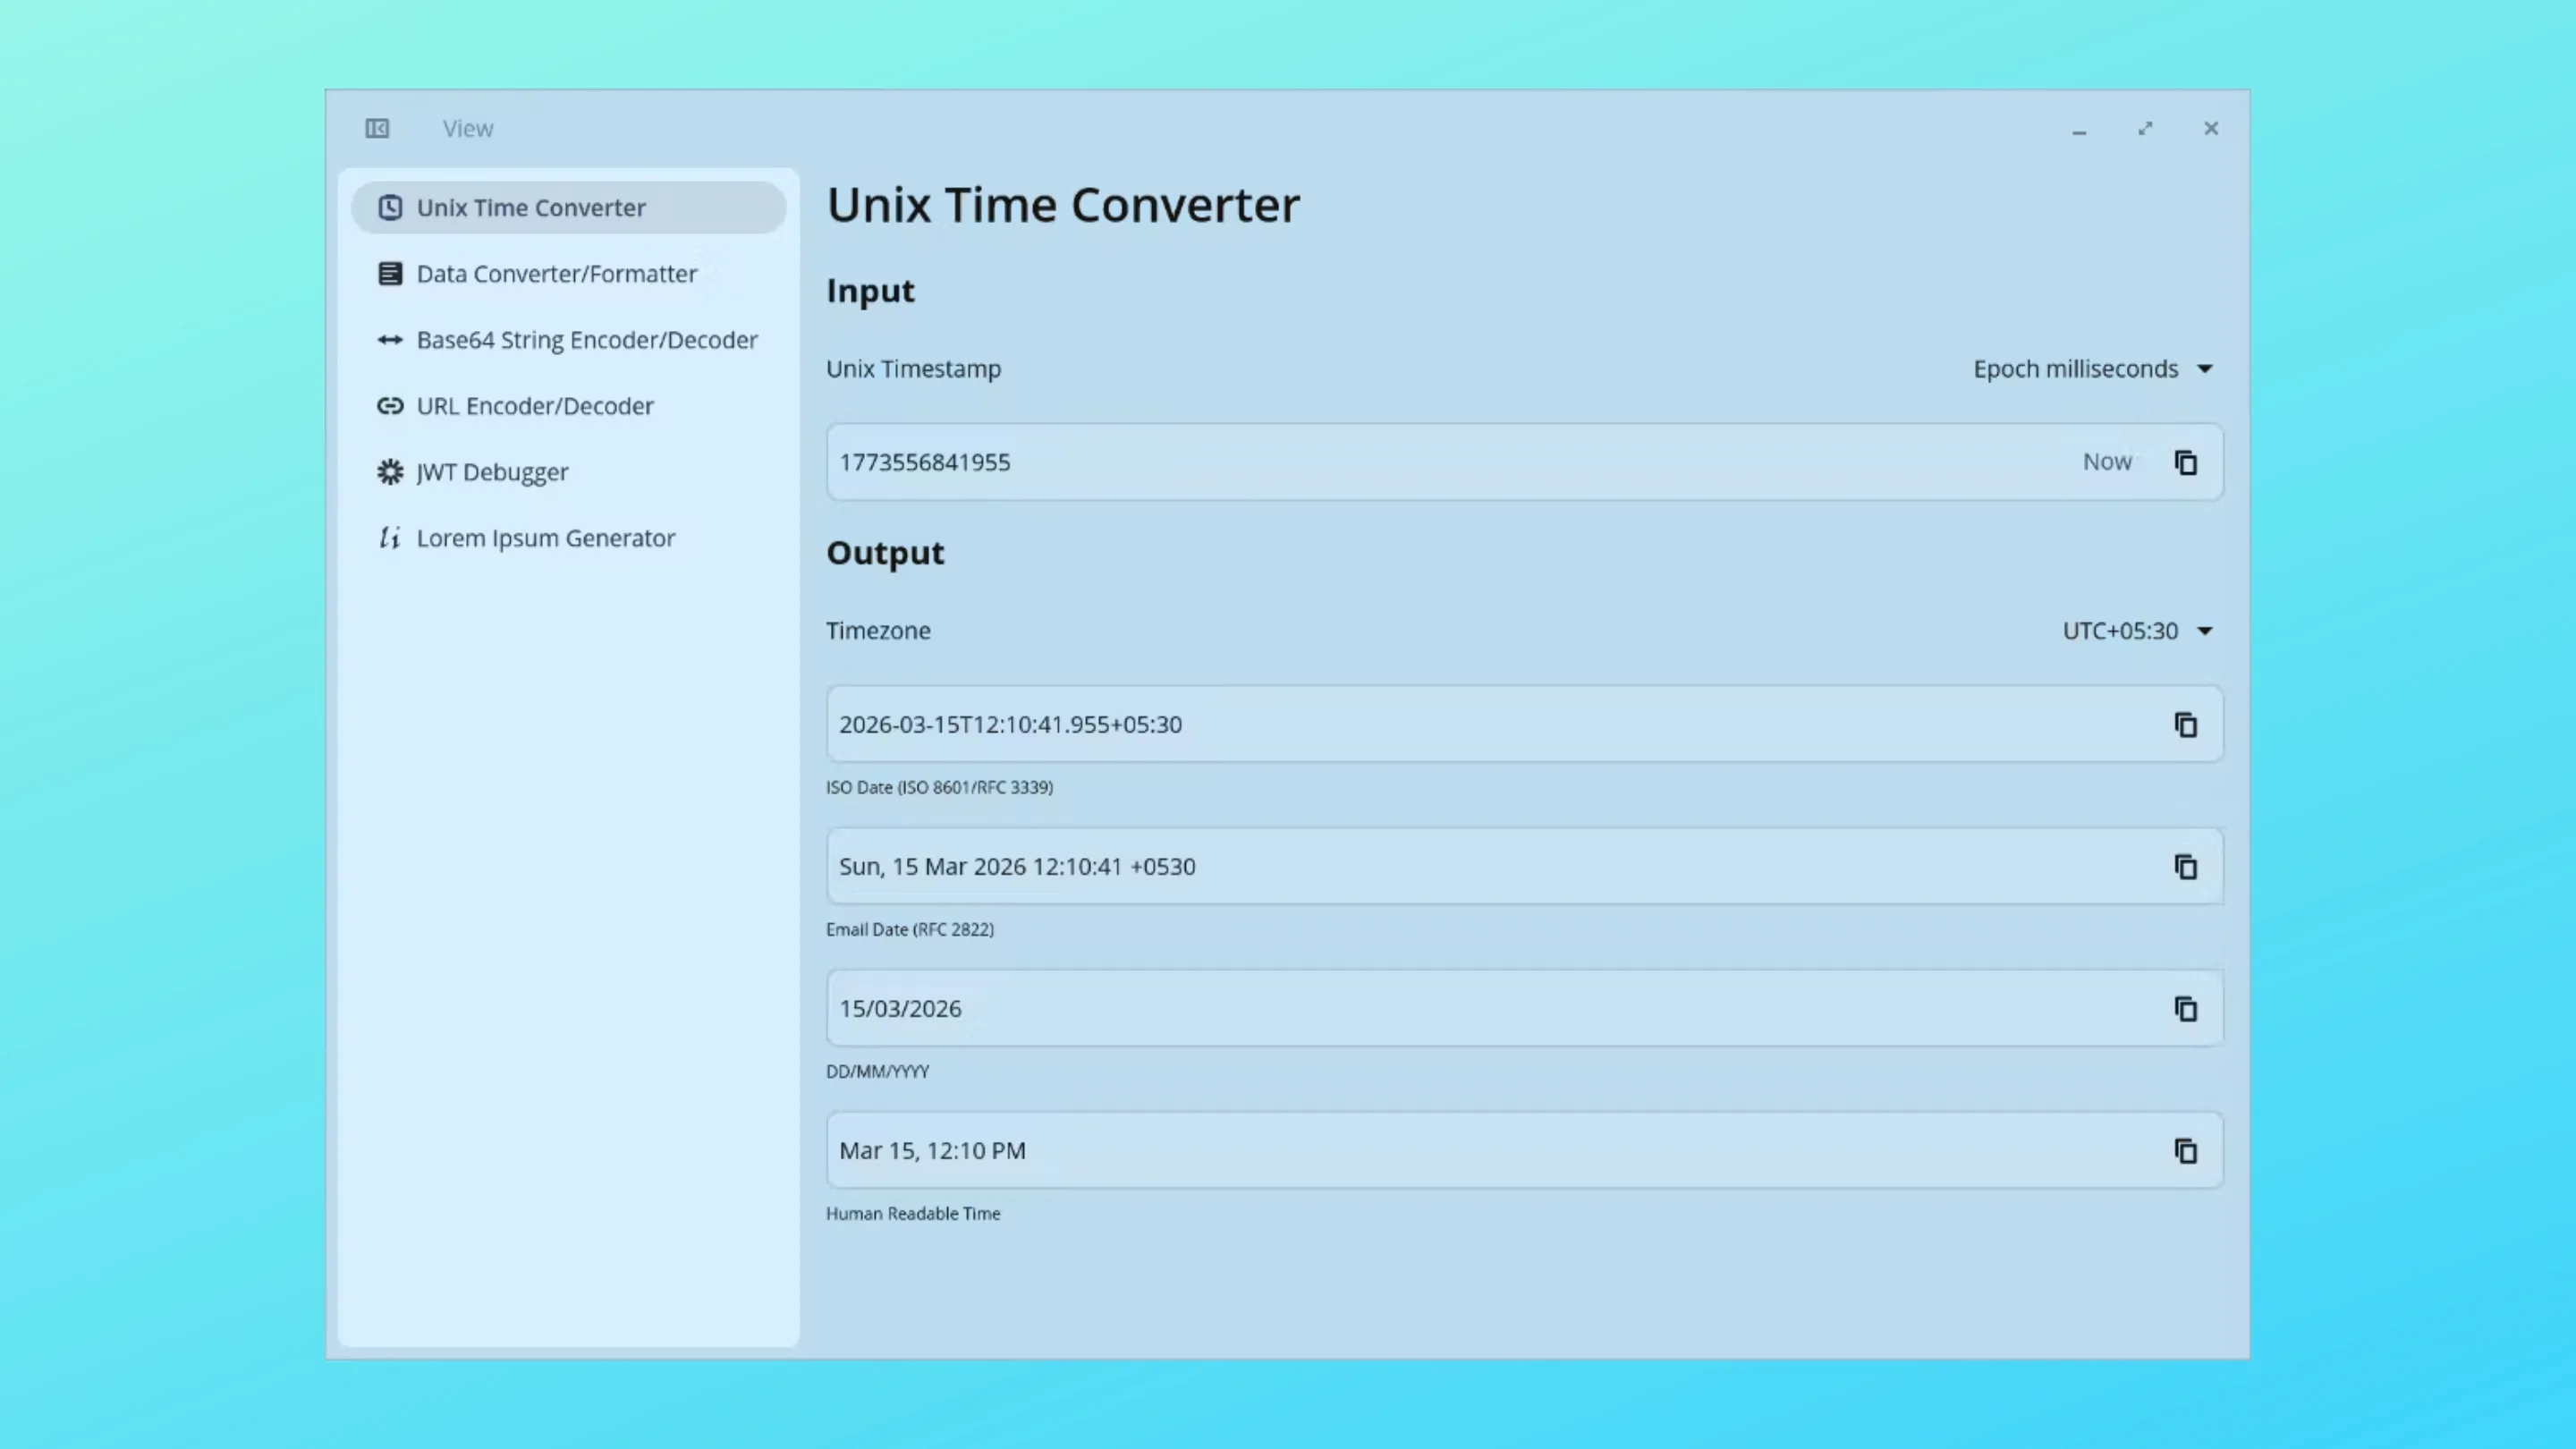Select the Unix Time Converter clock icon
Viewport: 2576px width, 1449px height.
tap(390, 207)
